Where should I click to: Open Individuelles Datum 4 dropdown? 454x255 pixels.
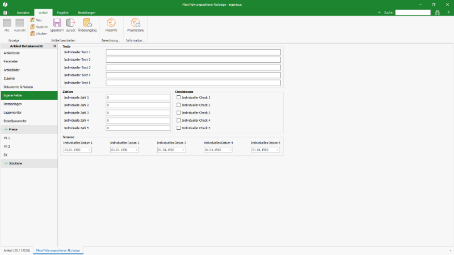[x=230, y=150]
